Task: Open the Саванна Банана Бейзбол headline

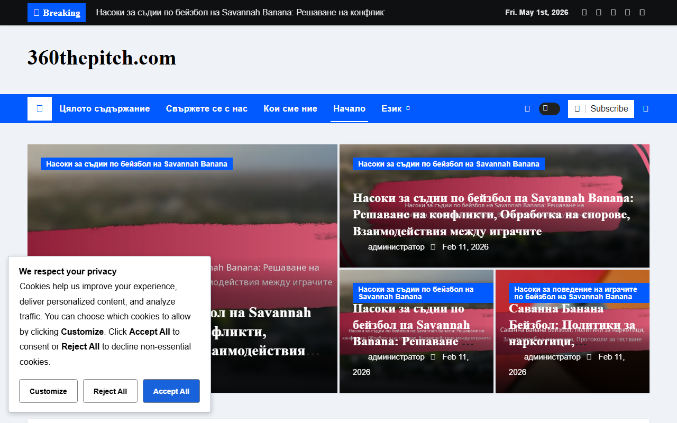Action: (572, 325)
